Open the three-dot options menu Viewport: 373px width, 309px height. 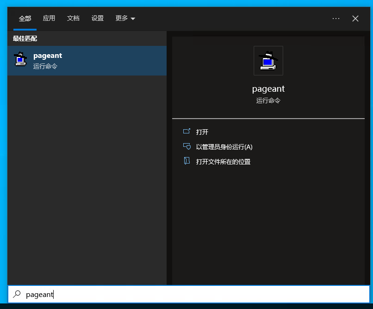tap(336, 19)
